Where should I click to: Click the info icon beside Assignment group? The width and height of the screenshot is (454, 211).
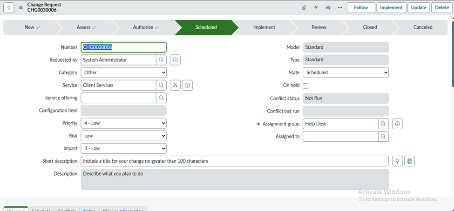click(x=397, y=124)
